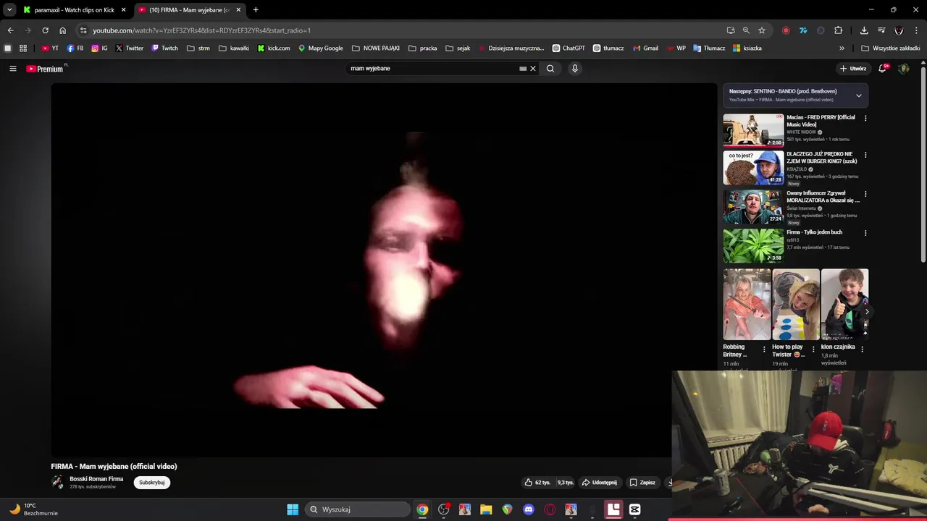The height and width of the screenshot is (521, 927).
Task: Click into the YouTube search field
Action: pos(433,69)
